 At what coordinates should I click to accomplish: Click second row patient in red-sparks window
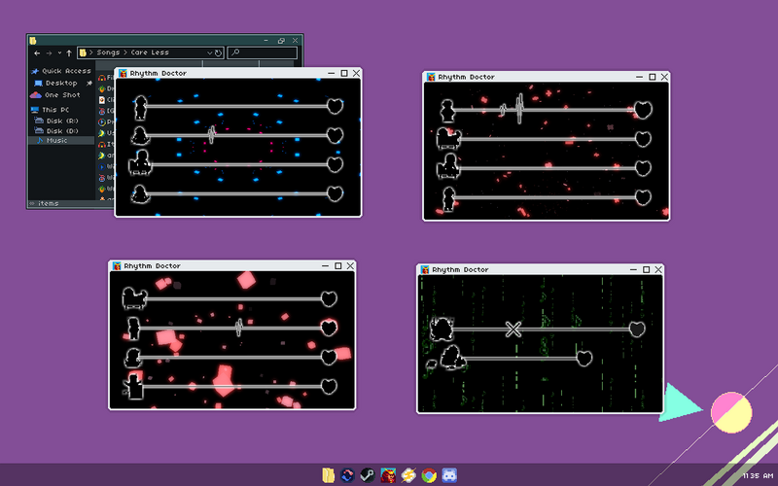(448, 138)
